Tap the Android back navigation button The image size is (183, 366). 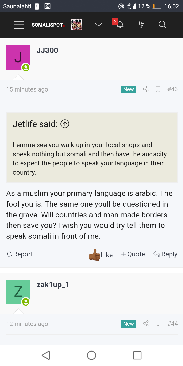click(46, 355)
